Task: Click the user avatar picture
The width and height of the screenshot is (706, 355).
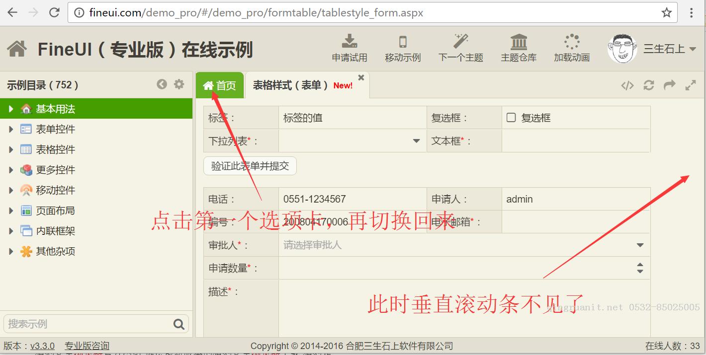Action: pyautogui.click(x=622, y=49)
